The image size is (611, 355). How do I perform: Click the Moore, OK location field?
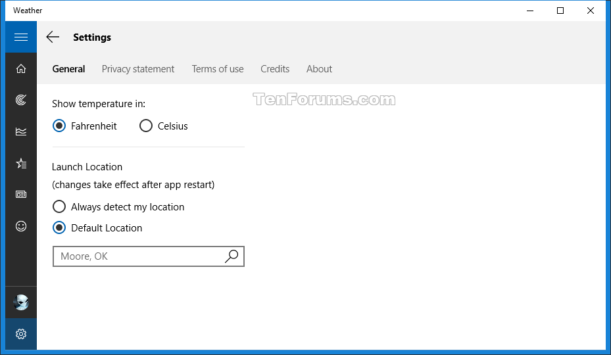[x=149, y=256]
